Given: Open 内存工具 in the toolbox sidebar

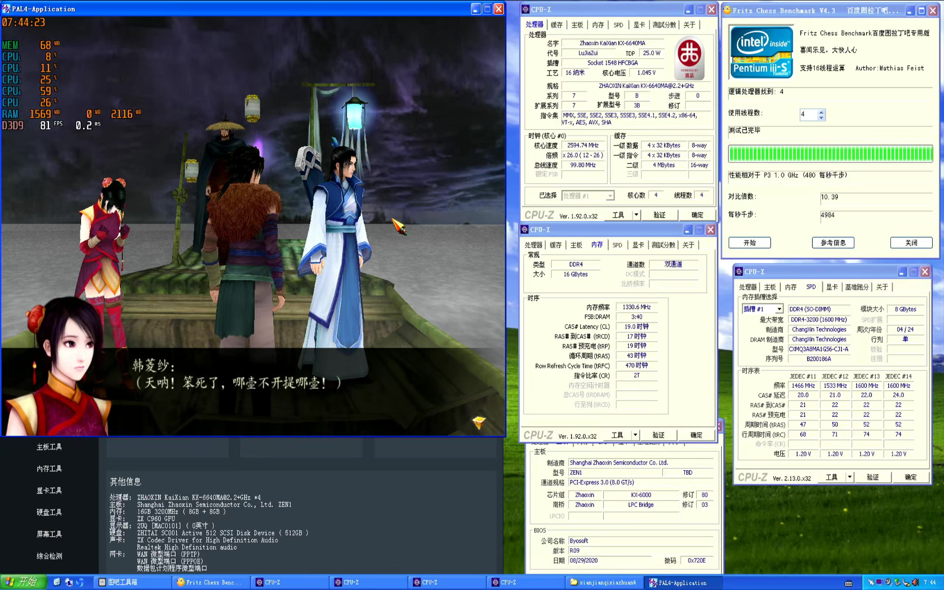Looking at the screenshot, I should [49, 469].
